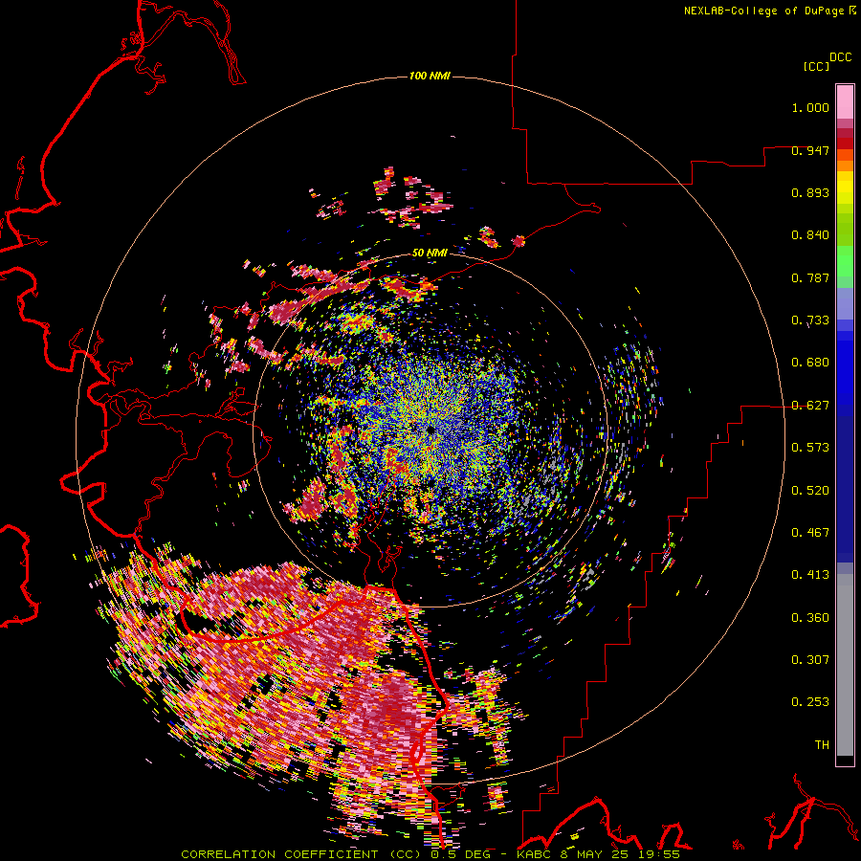The image size is (861, 861).
Task: Click the NEXLAB-College of DuPage title text
Action: point(765,11)
